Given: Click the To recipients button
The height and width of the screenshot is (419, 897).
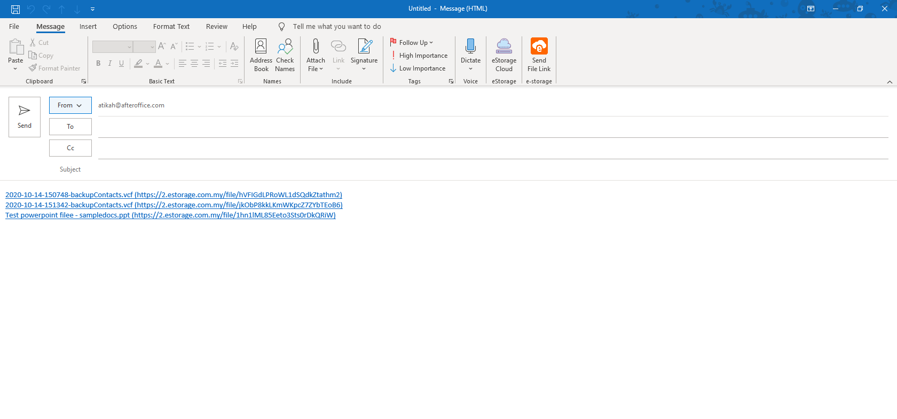Looking at the screenshot, I should click(70, 127).
